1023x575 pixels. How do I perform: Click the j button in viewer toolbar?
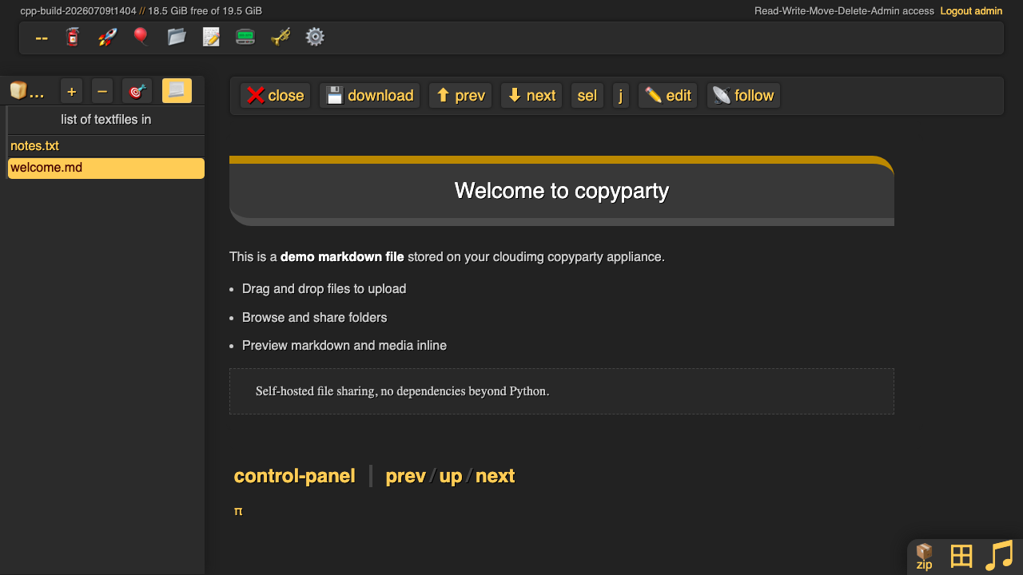(621, 96)
